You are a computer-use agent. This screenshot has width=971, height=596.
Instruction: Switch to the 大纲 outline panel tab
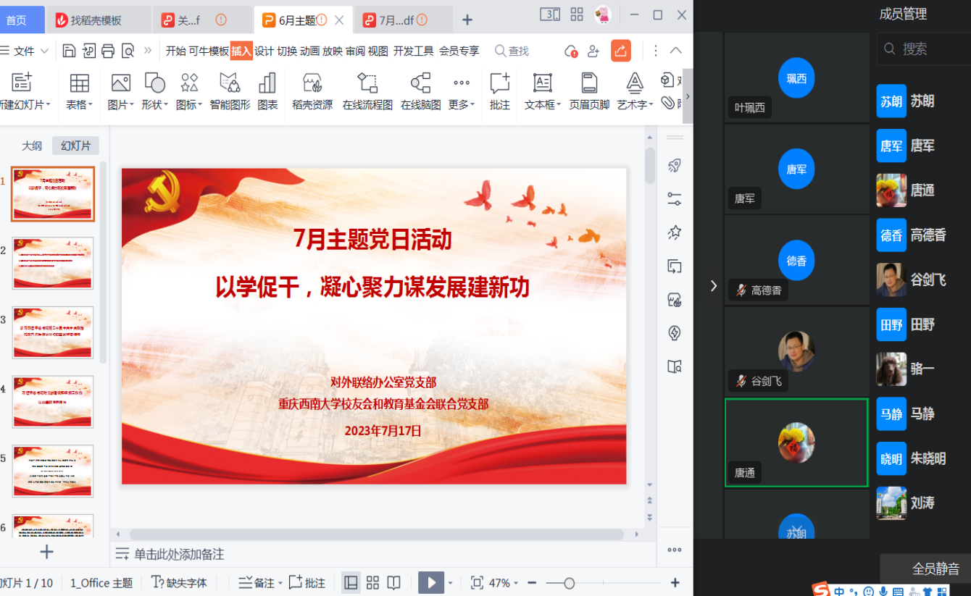(32, 146)
